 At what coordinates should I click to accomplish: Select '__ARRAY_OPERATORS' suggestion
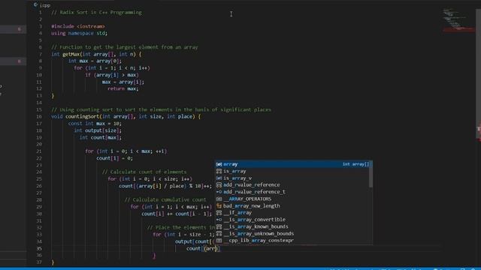point(294,199)
